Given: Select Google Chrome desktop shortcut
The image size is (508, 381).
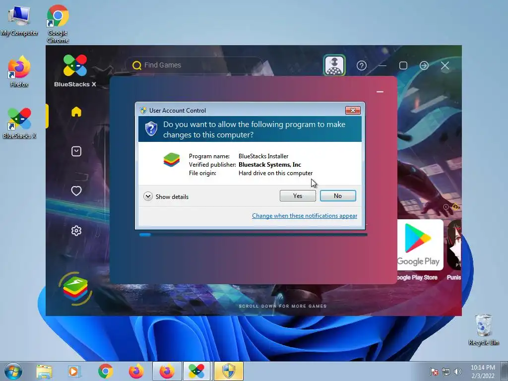Looking at the screenshot, I should [x=58, y=24].
